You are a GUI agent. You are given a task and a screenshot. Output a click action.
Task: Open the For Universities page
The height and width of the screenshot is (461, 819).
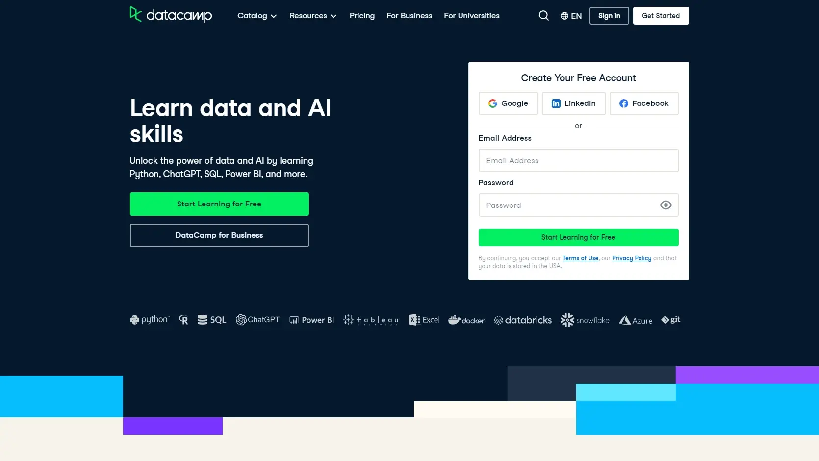pyautogui.click(x=472, y=16)
